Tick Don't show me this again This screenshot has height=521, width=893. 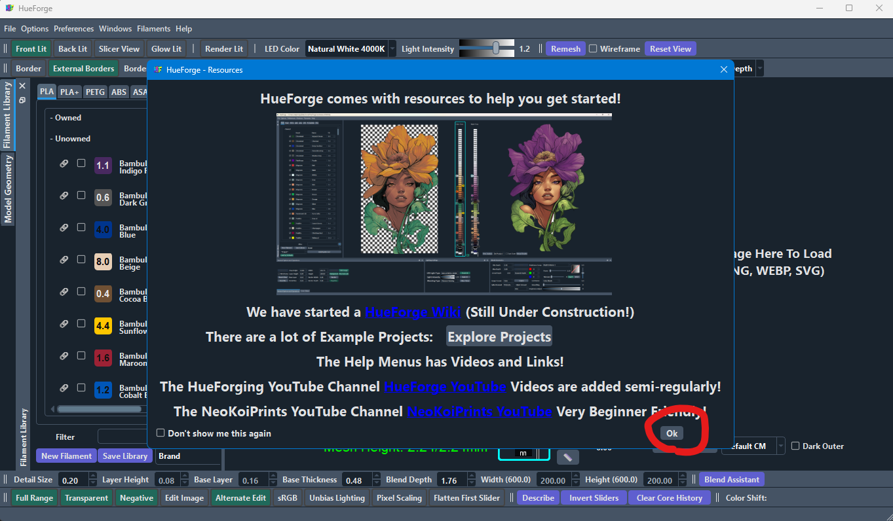[161, 433]
